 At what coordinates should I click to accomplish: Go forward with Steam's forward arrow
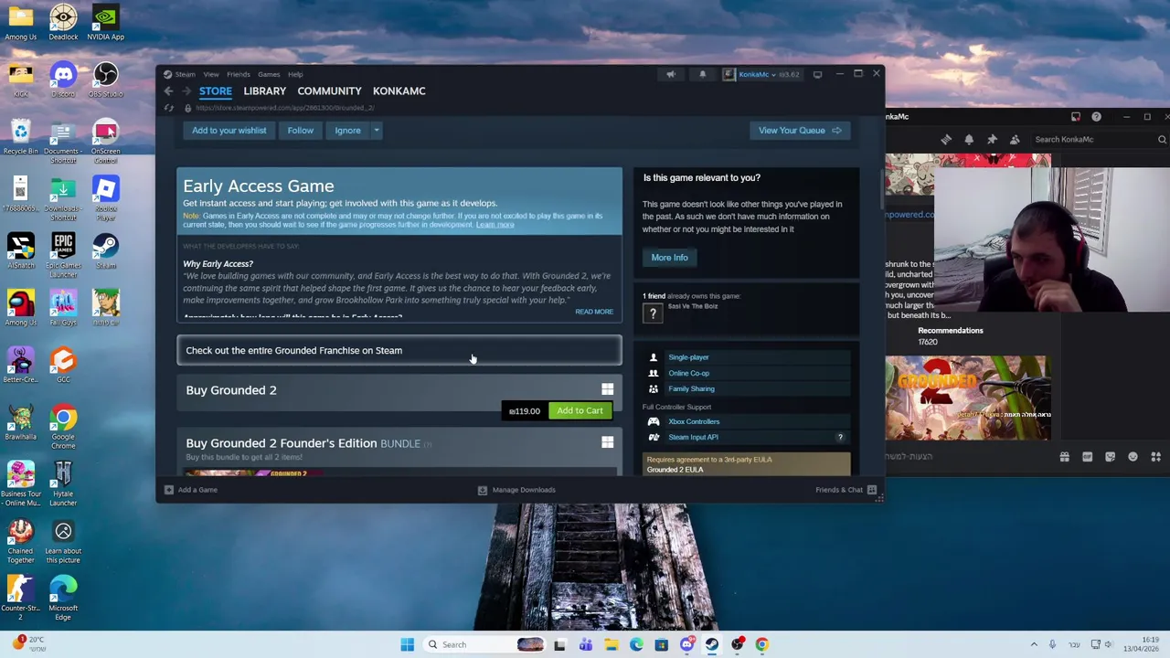pos(186,90)
